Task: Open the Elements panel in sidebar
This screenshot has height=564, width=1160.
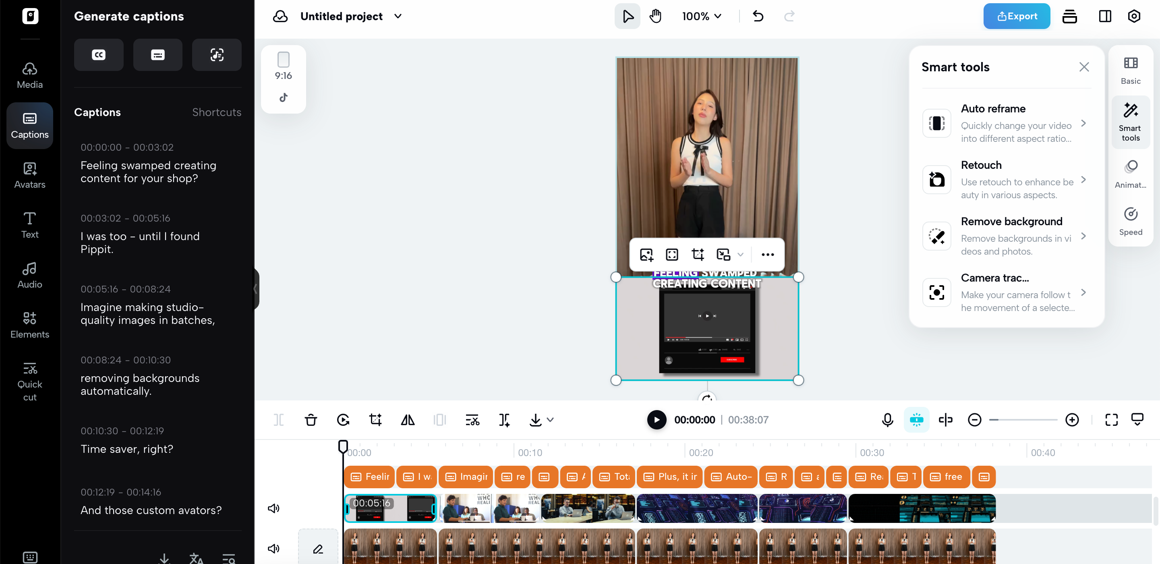Action: click(x=30, y=324)
